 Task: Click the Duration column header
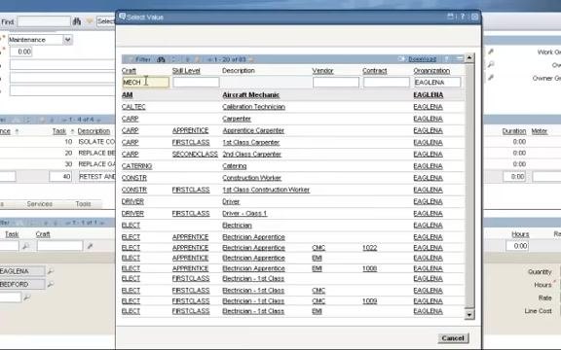[x=514, y=131]
